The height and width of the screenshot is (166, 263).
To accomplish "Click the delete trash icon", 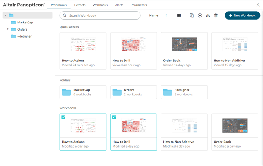I will (216, 16).
